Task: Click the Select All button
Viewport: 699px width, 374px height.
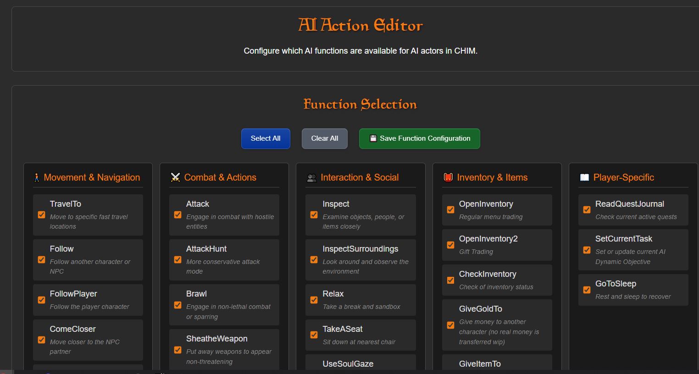Action: tap(266, 138)
